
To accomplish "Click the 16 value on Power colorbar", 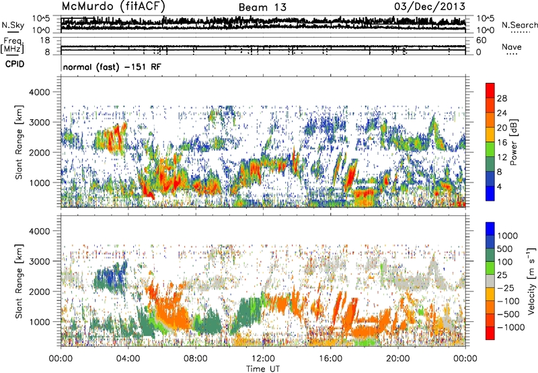I will 502,143.
